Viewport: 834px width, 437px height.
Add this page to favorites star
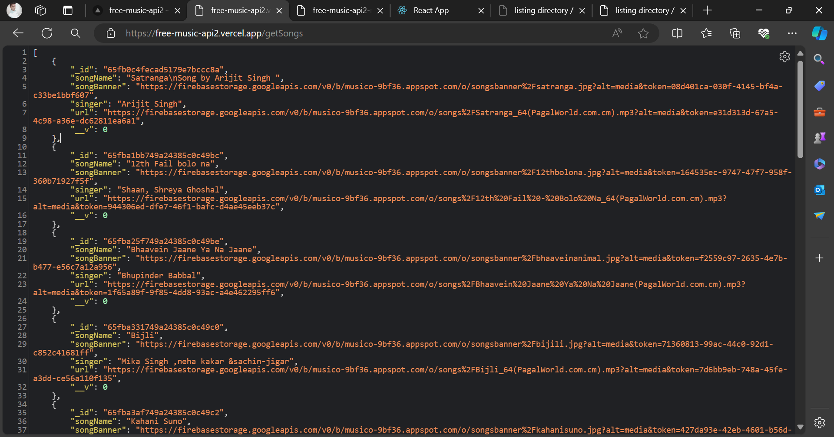[643, 33]
